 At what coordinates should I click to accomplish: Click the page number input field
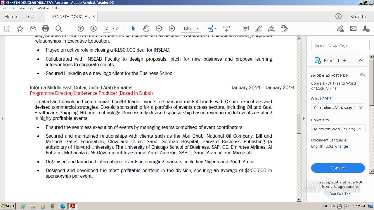107,29
